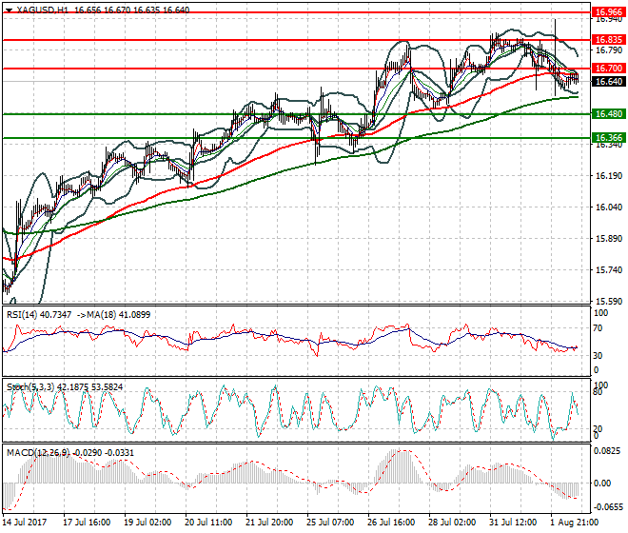
Task: Click the MACD scale value -0.0655
Action: [608, 507]
